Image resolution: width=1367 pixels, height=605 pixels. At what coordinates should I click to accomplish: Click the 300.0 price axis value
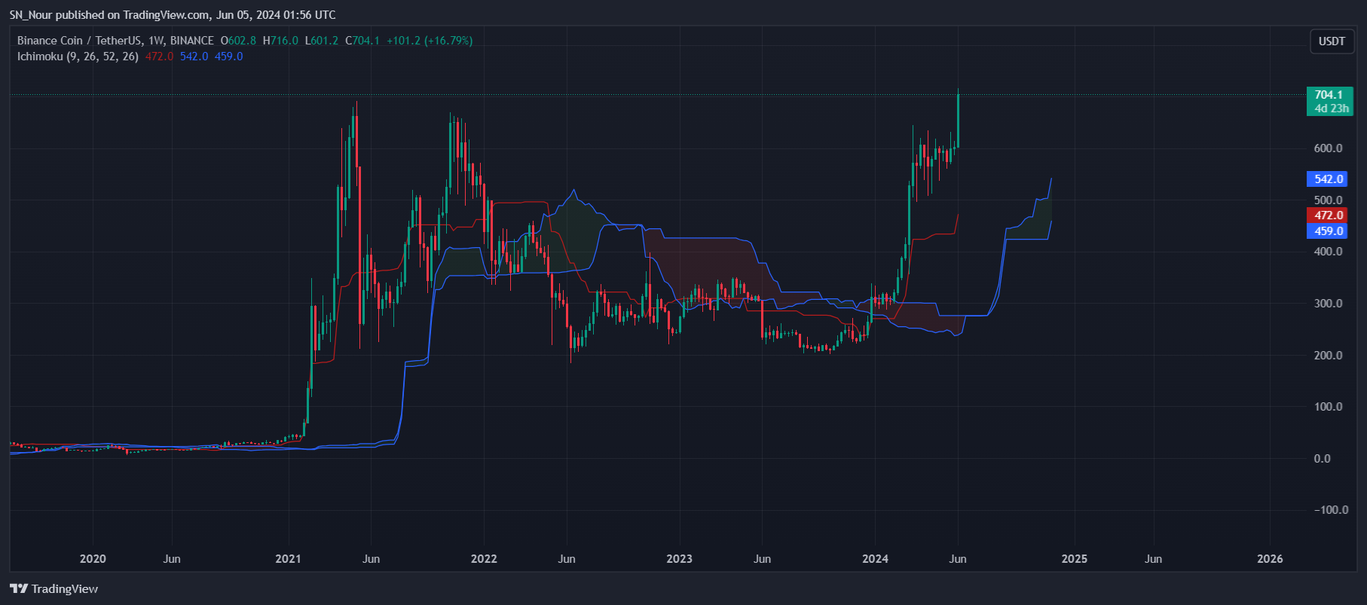1328,304
